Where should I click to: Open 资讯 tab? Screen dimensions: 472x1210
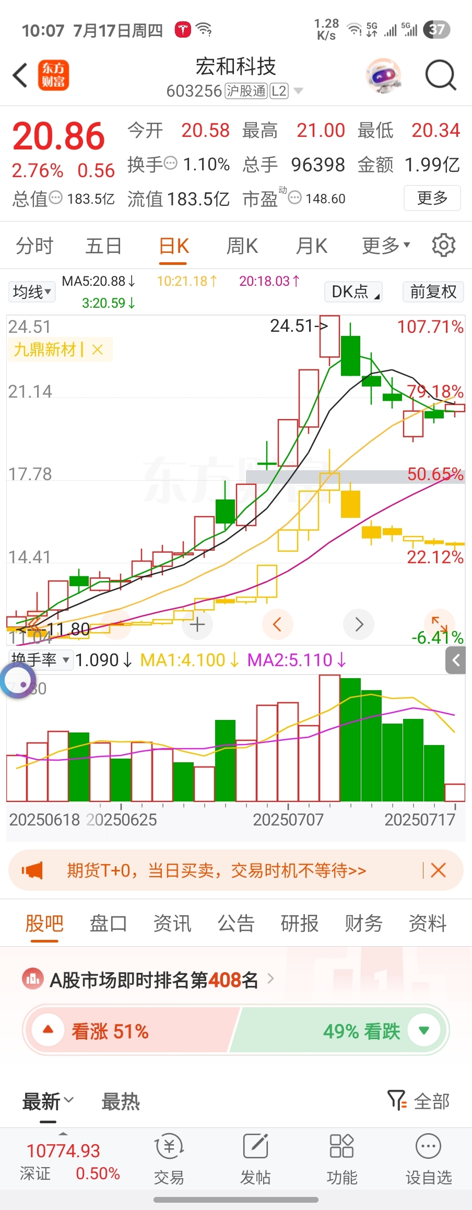pyautogui.click(x=172, y=923)
